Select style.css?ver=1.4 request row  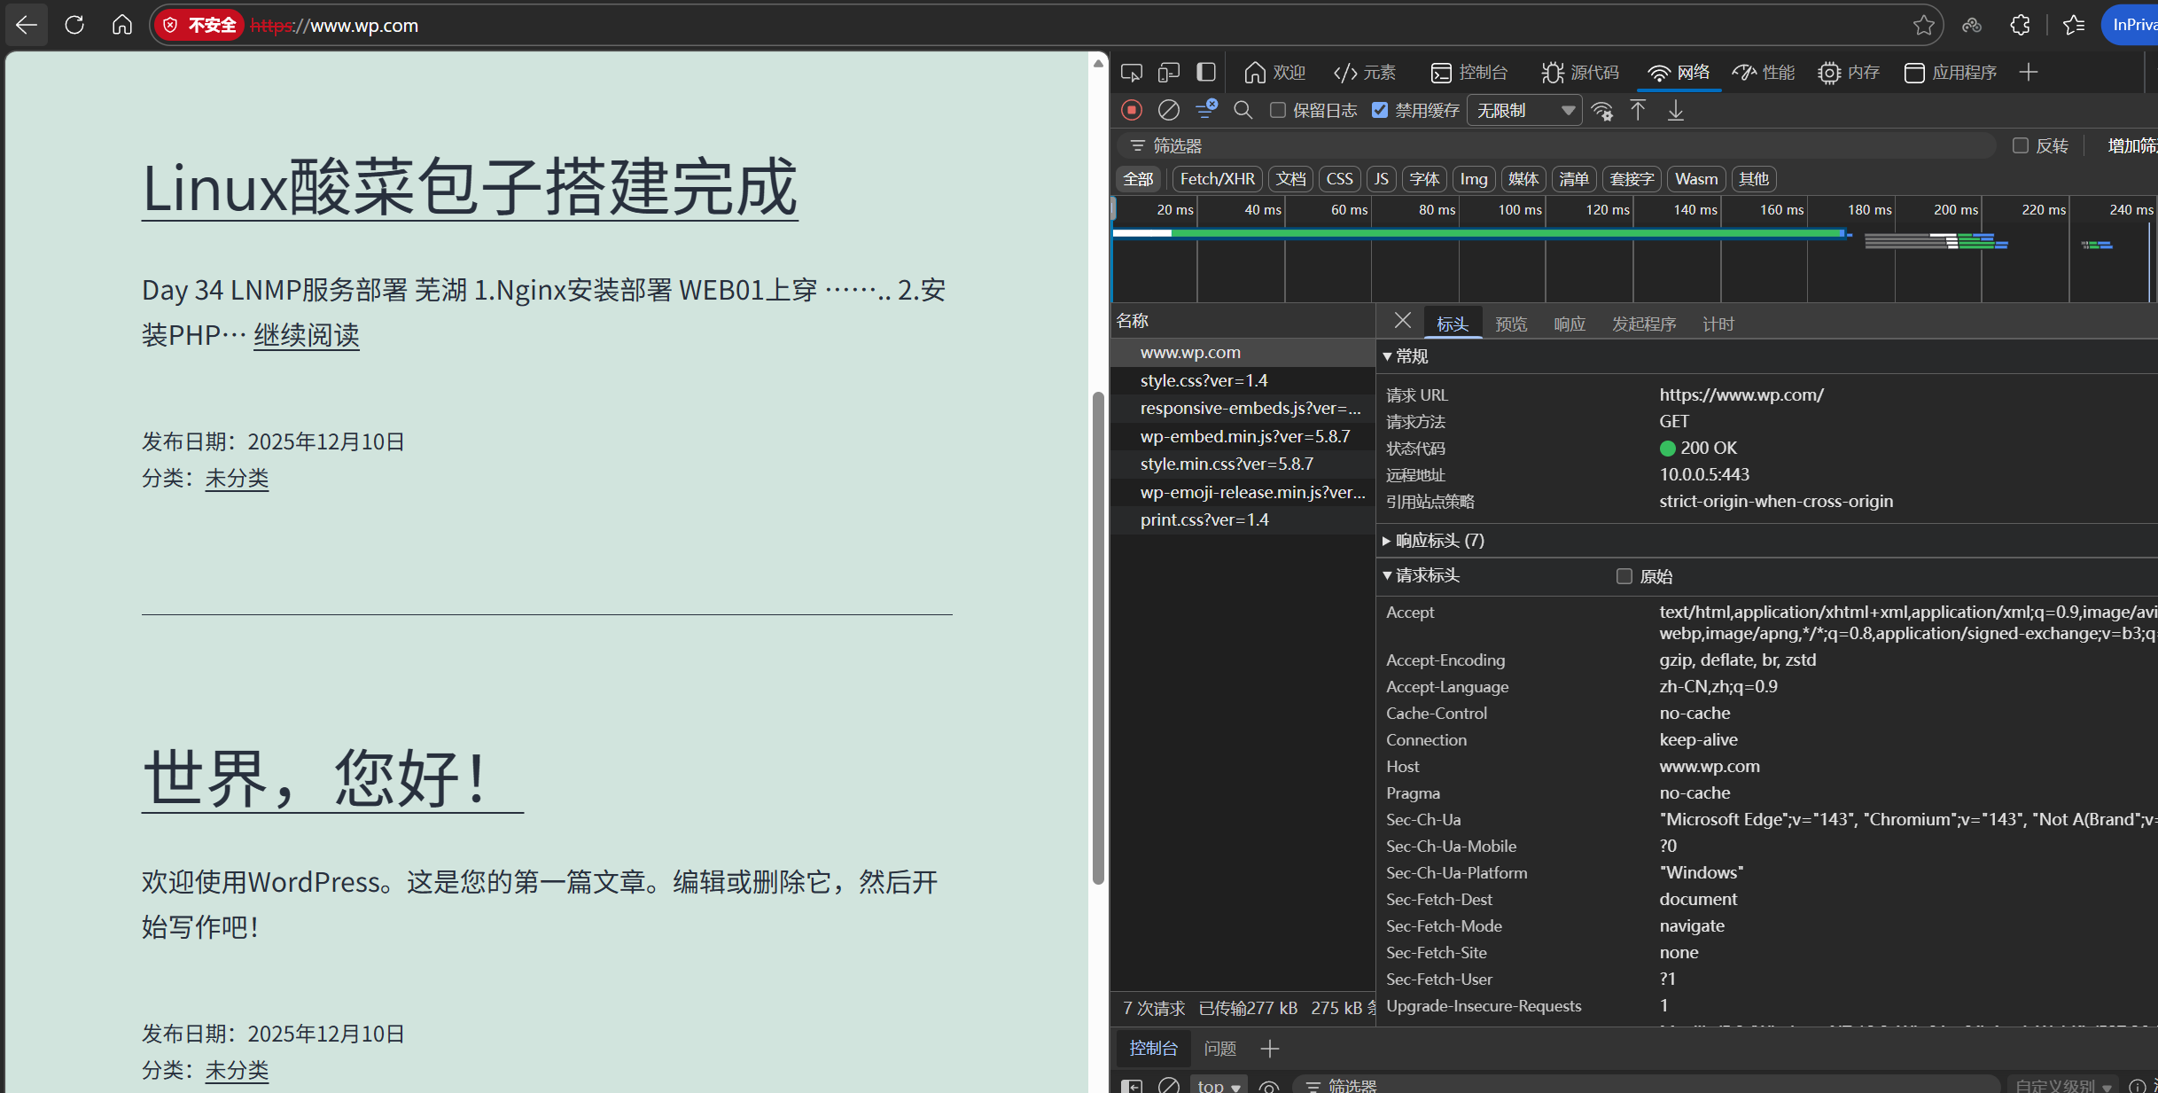(x=1204, y=380)
